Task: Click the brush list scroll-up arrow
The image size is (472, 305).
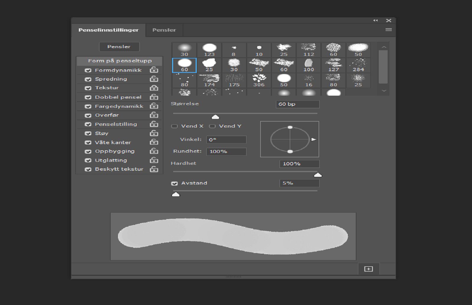Action: tap(384, 47)
